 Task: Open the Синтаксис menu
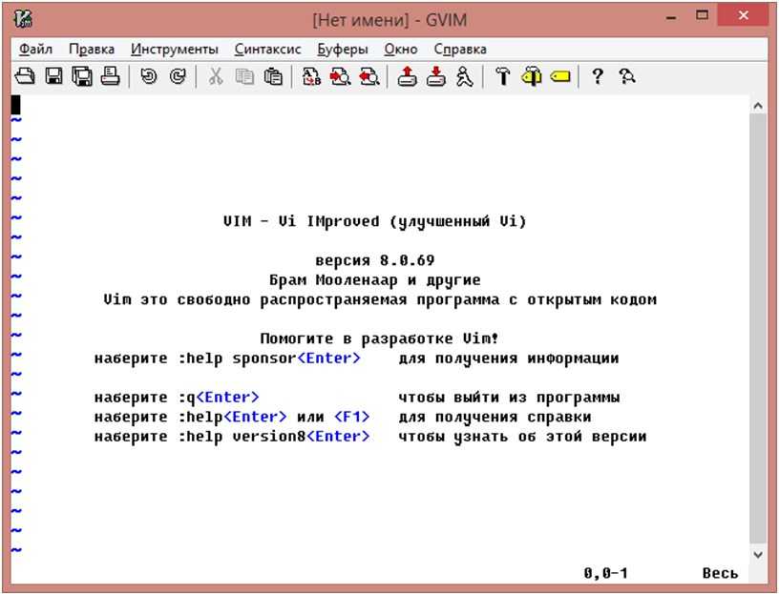coord(267,49)
